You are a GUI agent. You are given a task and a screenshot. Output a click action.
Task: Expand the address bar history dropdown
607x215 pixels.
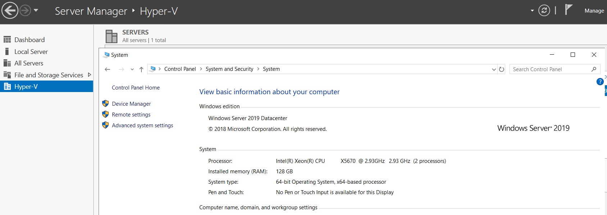(494, 69)
